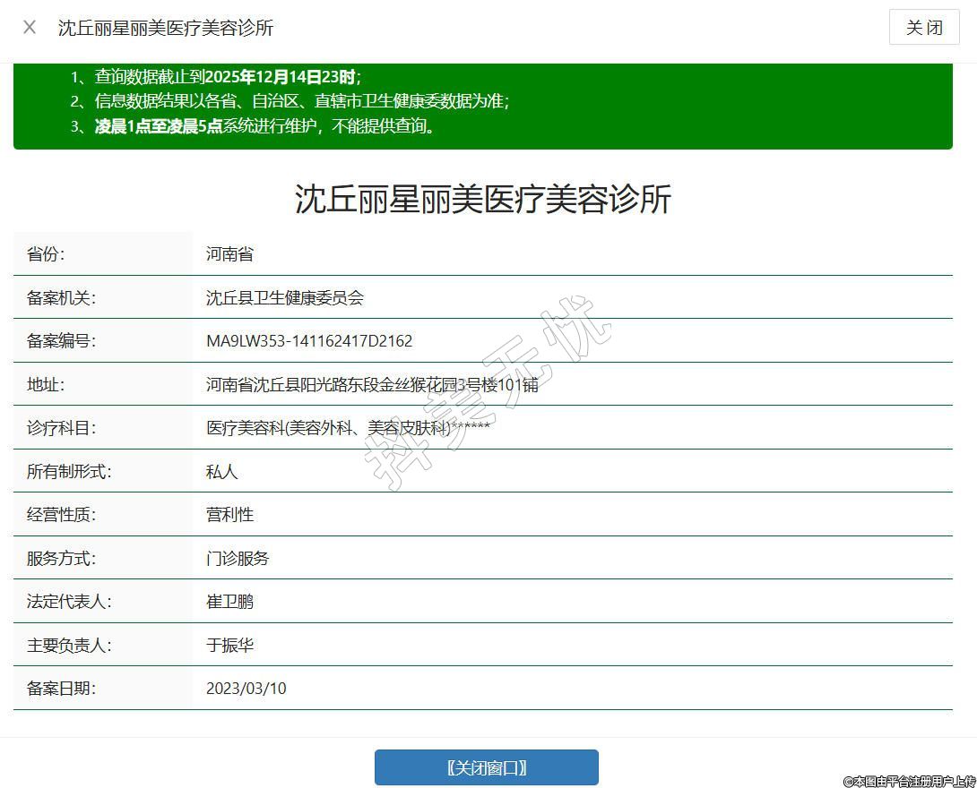Click legal representative name 崔卫鹏
977x788 pixels.
tap(229, 602)
